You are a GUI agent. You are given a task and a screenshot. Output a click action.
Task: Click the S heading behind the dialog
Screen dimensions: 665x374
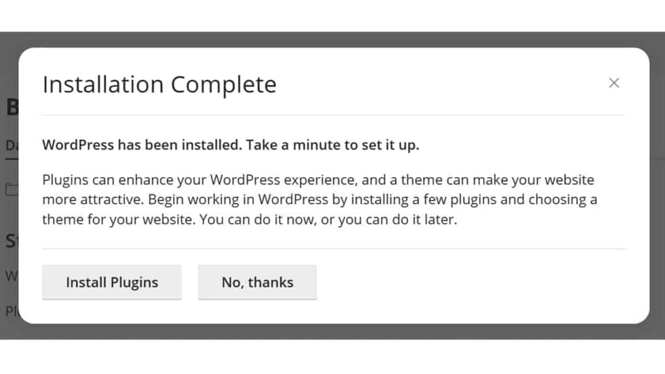tap(10, 240)
